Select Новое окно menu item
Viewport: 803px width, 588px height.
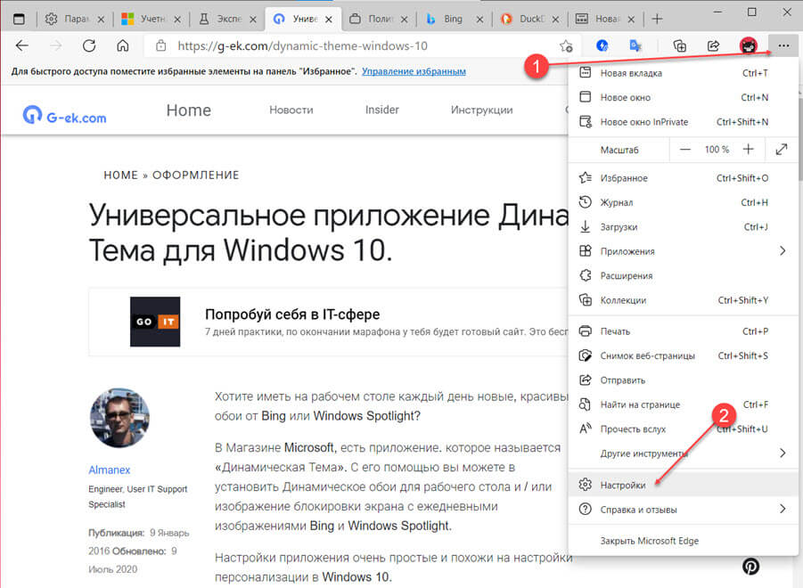(x=684, y=97)
